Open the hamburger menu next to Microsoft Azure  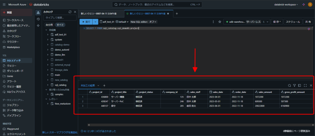(4, 5)
